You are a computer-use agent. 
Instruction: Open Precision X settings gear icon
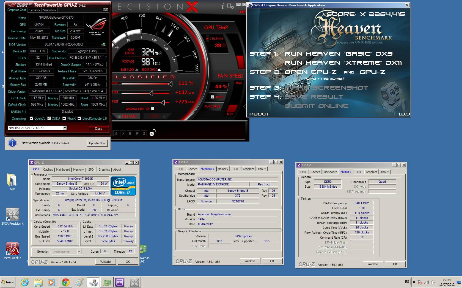[x=230, y=6]
